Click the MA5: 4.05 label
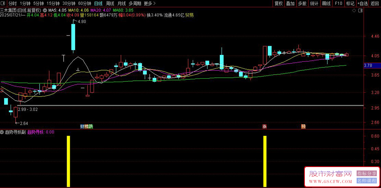This screenshot has height=188, width=381. click(x=58, y=10)
